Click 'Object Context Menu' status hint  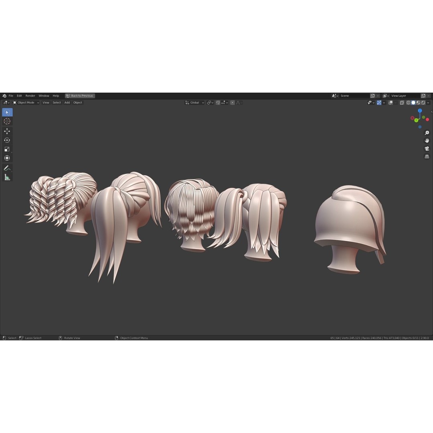pos(134,338)
